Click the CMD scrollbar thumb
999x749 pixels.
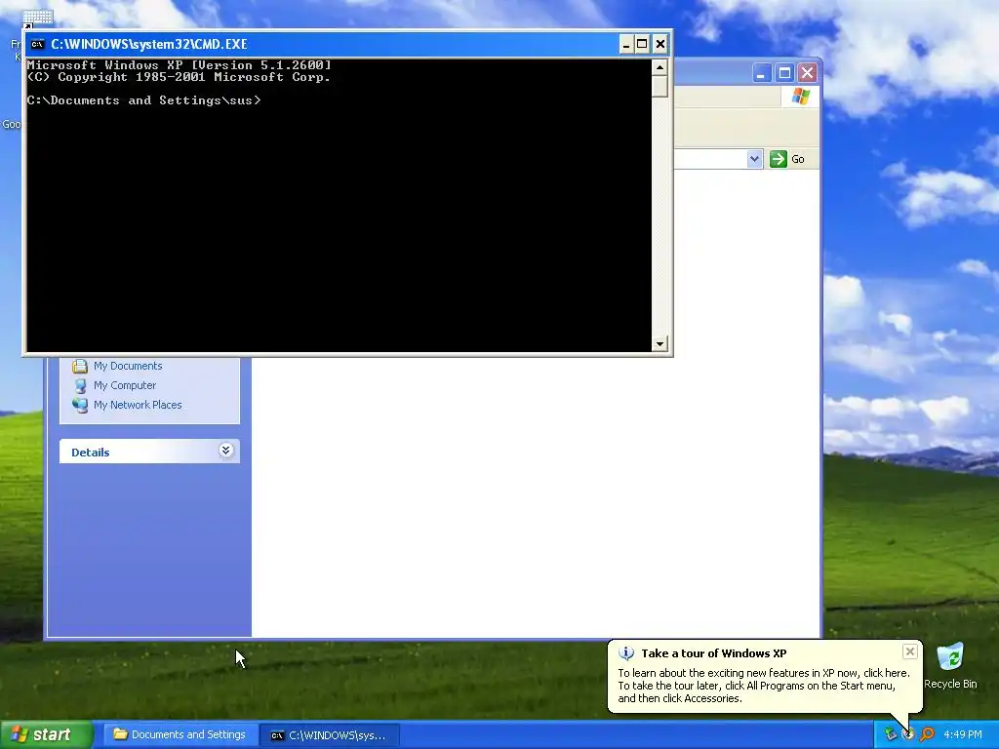(x=659, y=86)
